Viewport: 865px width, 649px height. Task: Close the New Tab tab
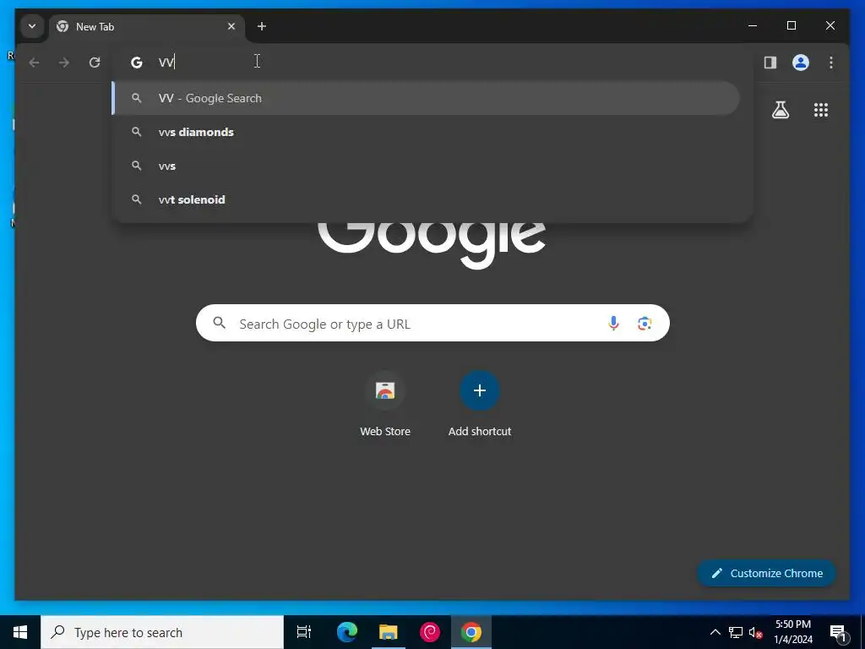(x=231, y=26)
